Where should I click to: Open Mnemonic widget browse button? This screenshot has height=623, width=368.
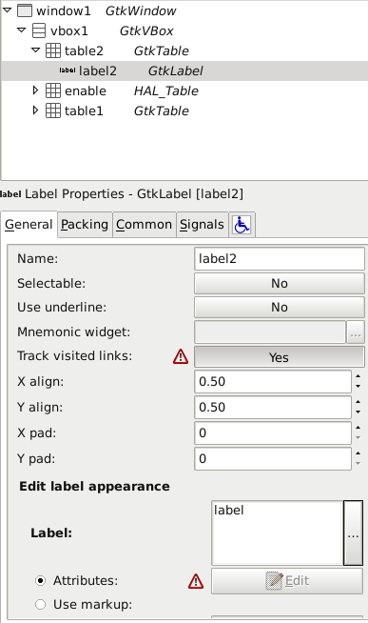356,332
